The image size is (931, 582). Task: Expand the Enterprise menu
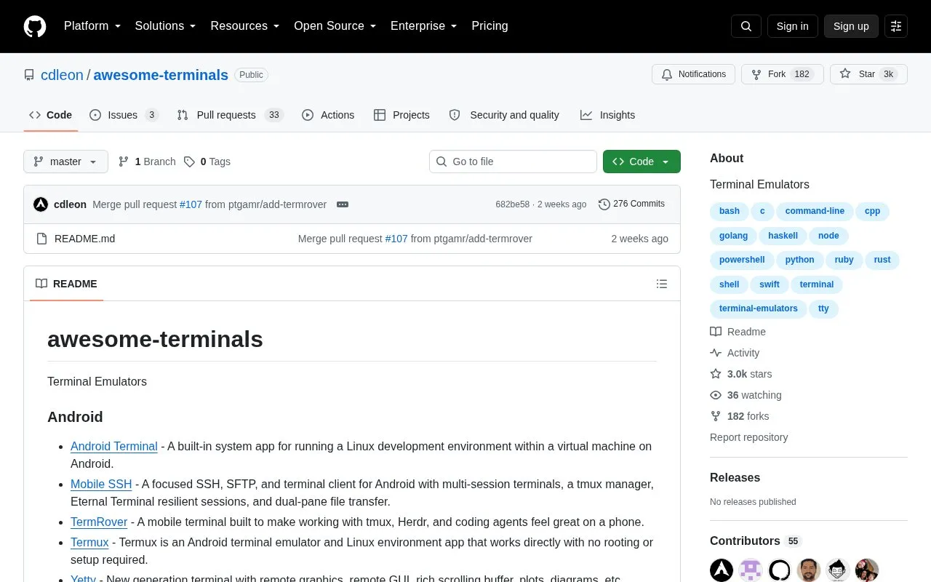coord(424,26)
